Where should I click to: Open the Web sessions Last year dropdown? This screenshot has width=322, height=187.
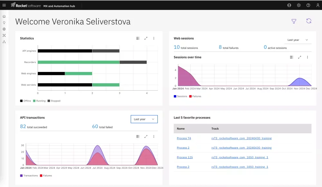tap(298, 40)
